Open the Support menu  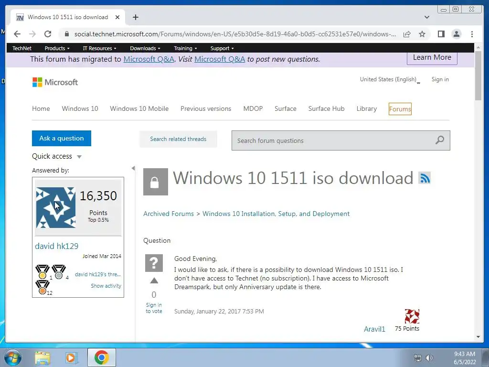tap(222, 48)
